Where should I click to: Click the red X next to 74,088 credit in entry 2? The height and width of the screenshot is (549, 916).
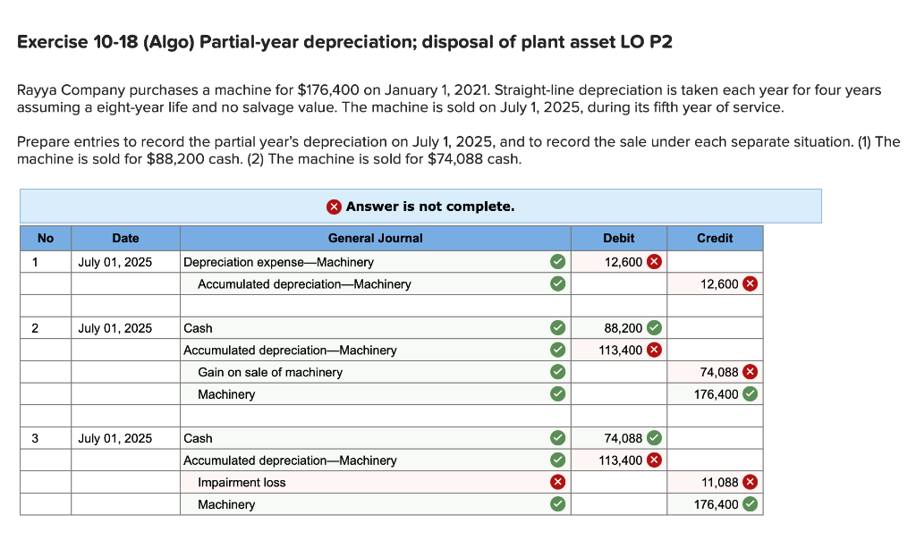point(749,371)
